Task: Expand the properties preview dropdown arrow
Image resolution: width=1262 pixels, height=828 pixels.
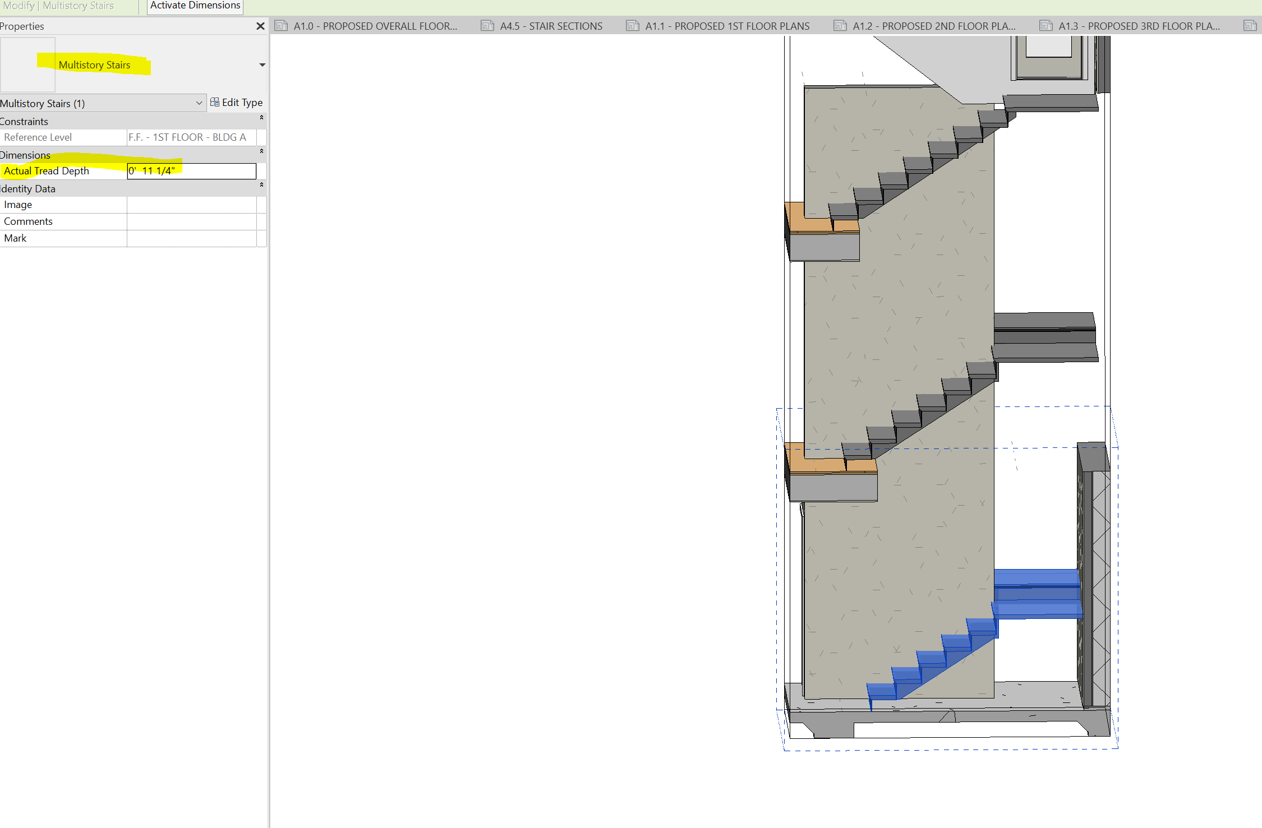Action: point(261,64)
